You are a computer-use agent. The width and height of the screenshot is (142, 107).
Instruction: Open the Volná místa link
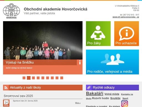coord(112,94)
